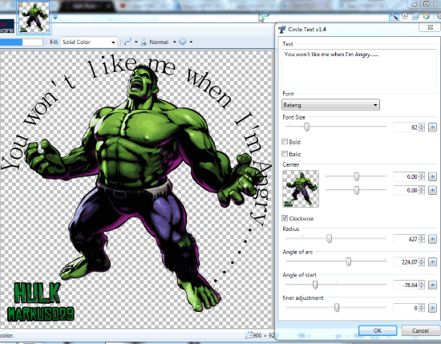Click the Radius value field 427
This screenshot has width=441, height=344.
(x=406, y=239)
